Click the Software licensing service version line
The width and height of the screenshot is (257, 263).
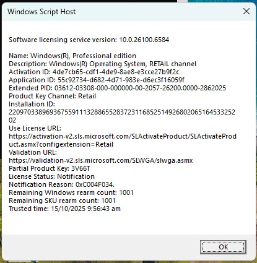tap(89, 40)
